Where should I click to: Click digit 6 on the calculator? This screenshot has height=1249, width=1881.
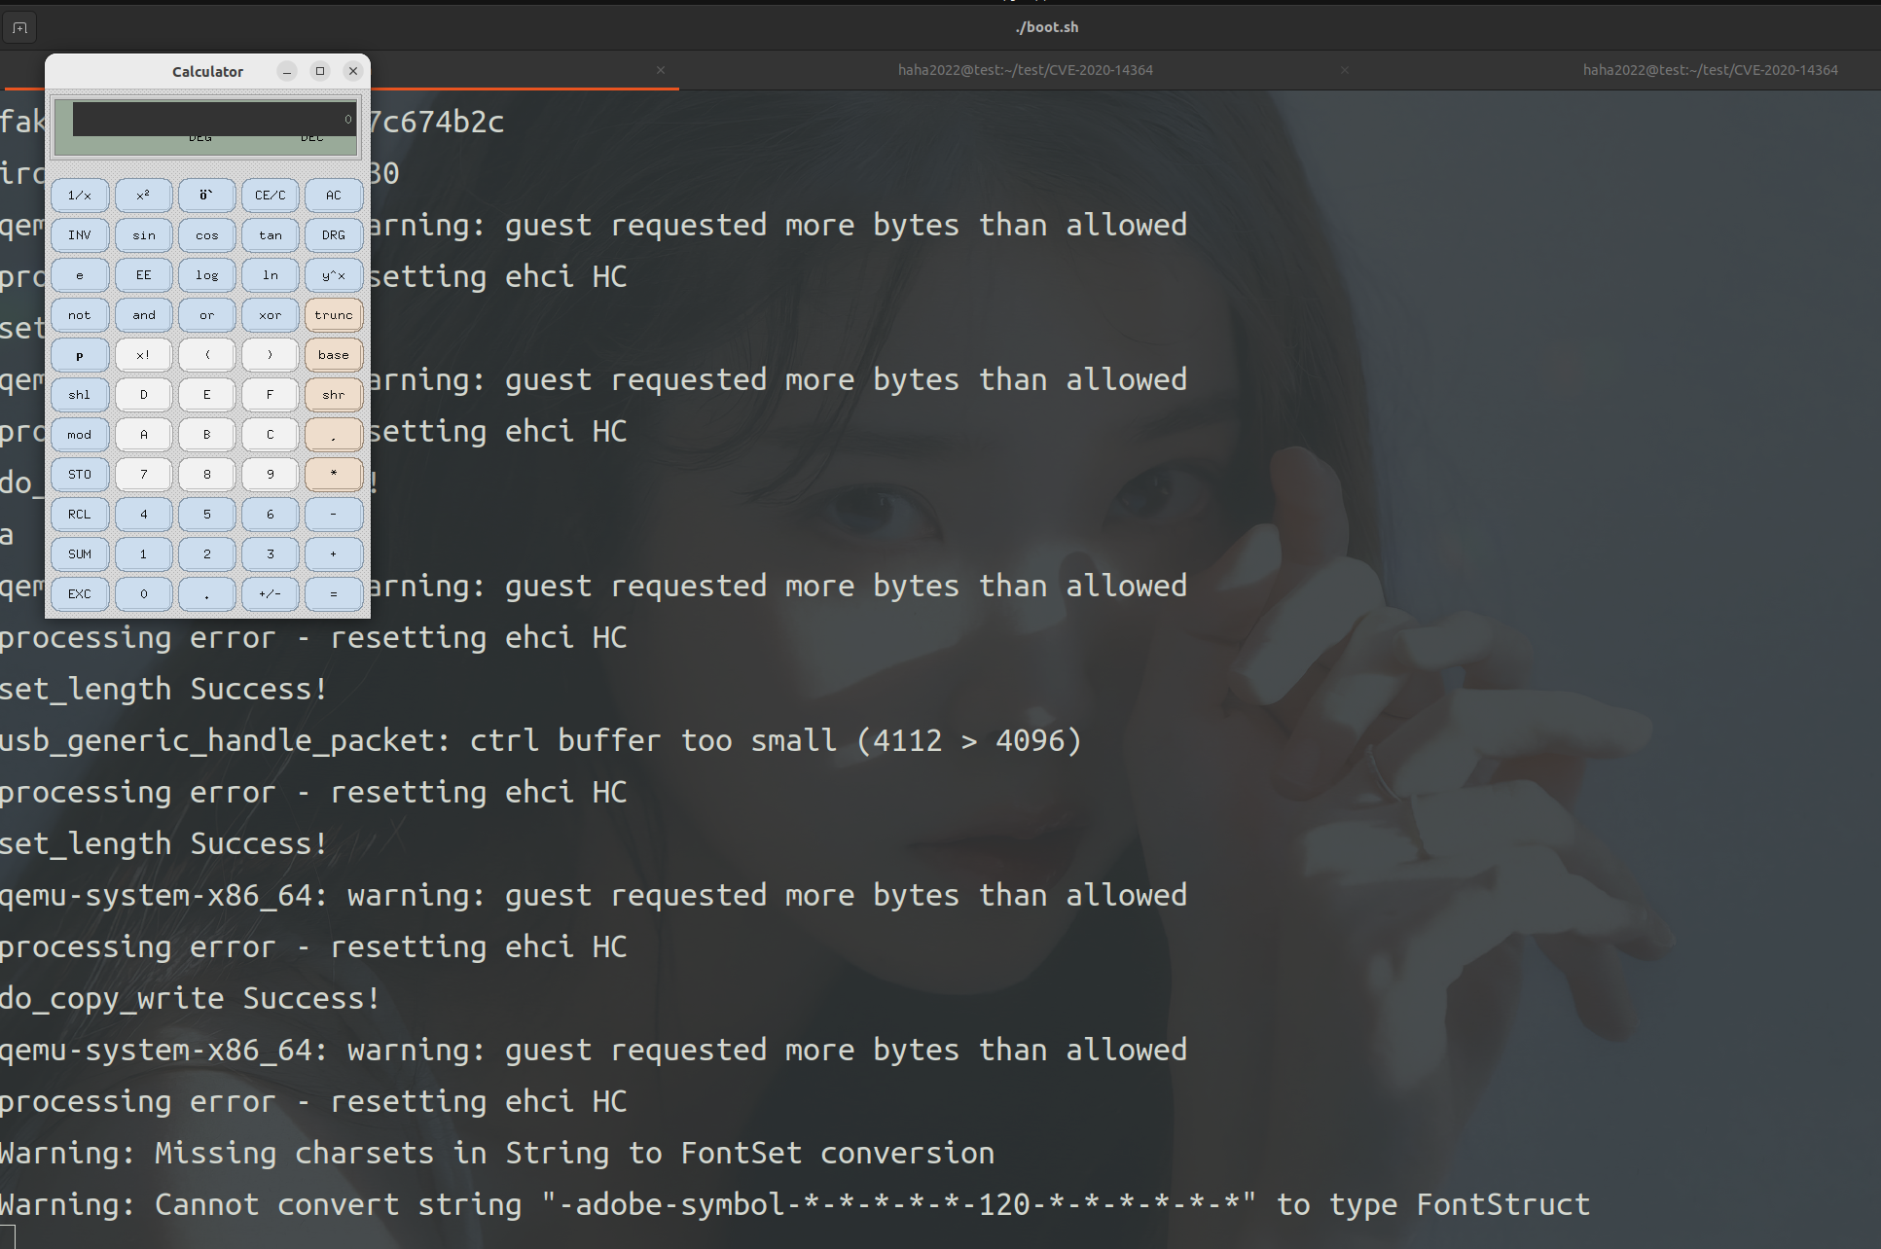(x=270, y=515)
